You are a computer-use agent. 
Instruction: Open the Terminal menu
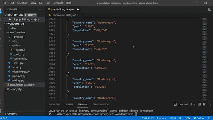pos(58,3)
